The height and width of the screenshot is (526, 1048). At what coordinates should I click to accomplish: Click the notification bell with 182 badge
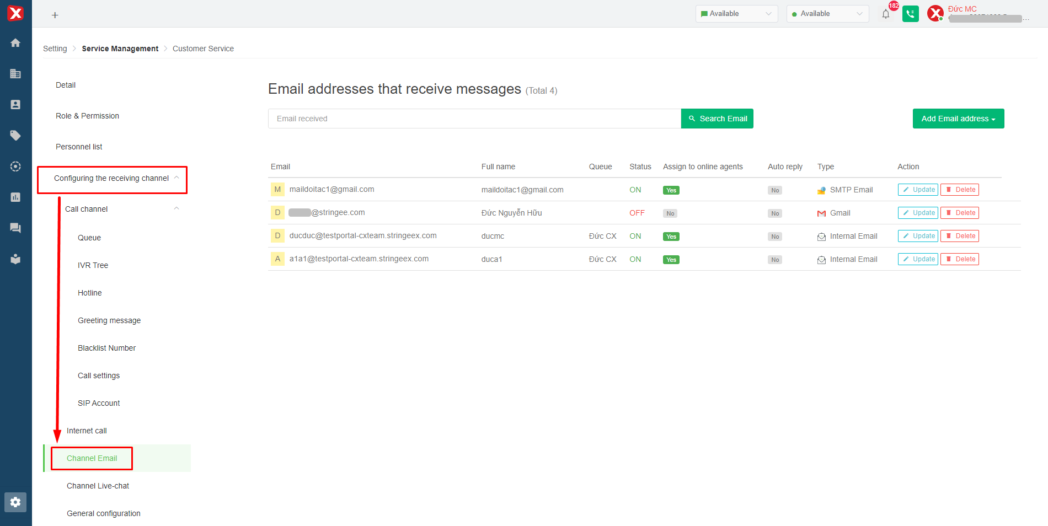886,14
